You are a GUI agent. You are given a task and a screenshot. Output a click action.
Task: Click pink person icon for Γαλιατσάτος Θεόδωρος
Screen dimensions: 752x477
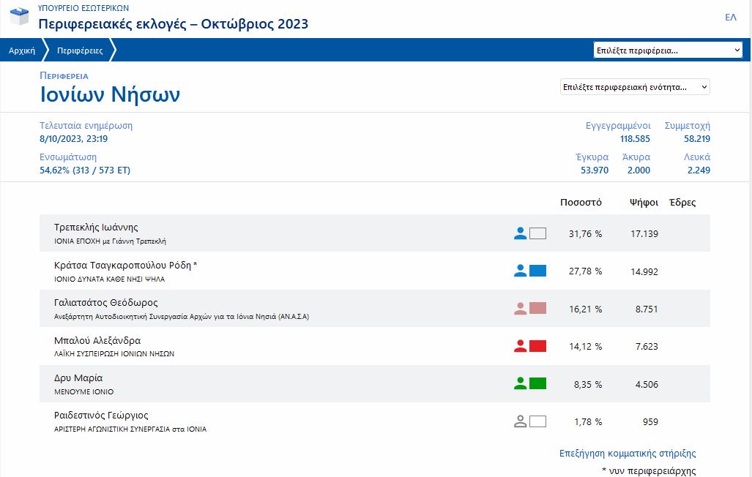pos(520,309)
